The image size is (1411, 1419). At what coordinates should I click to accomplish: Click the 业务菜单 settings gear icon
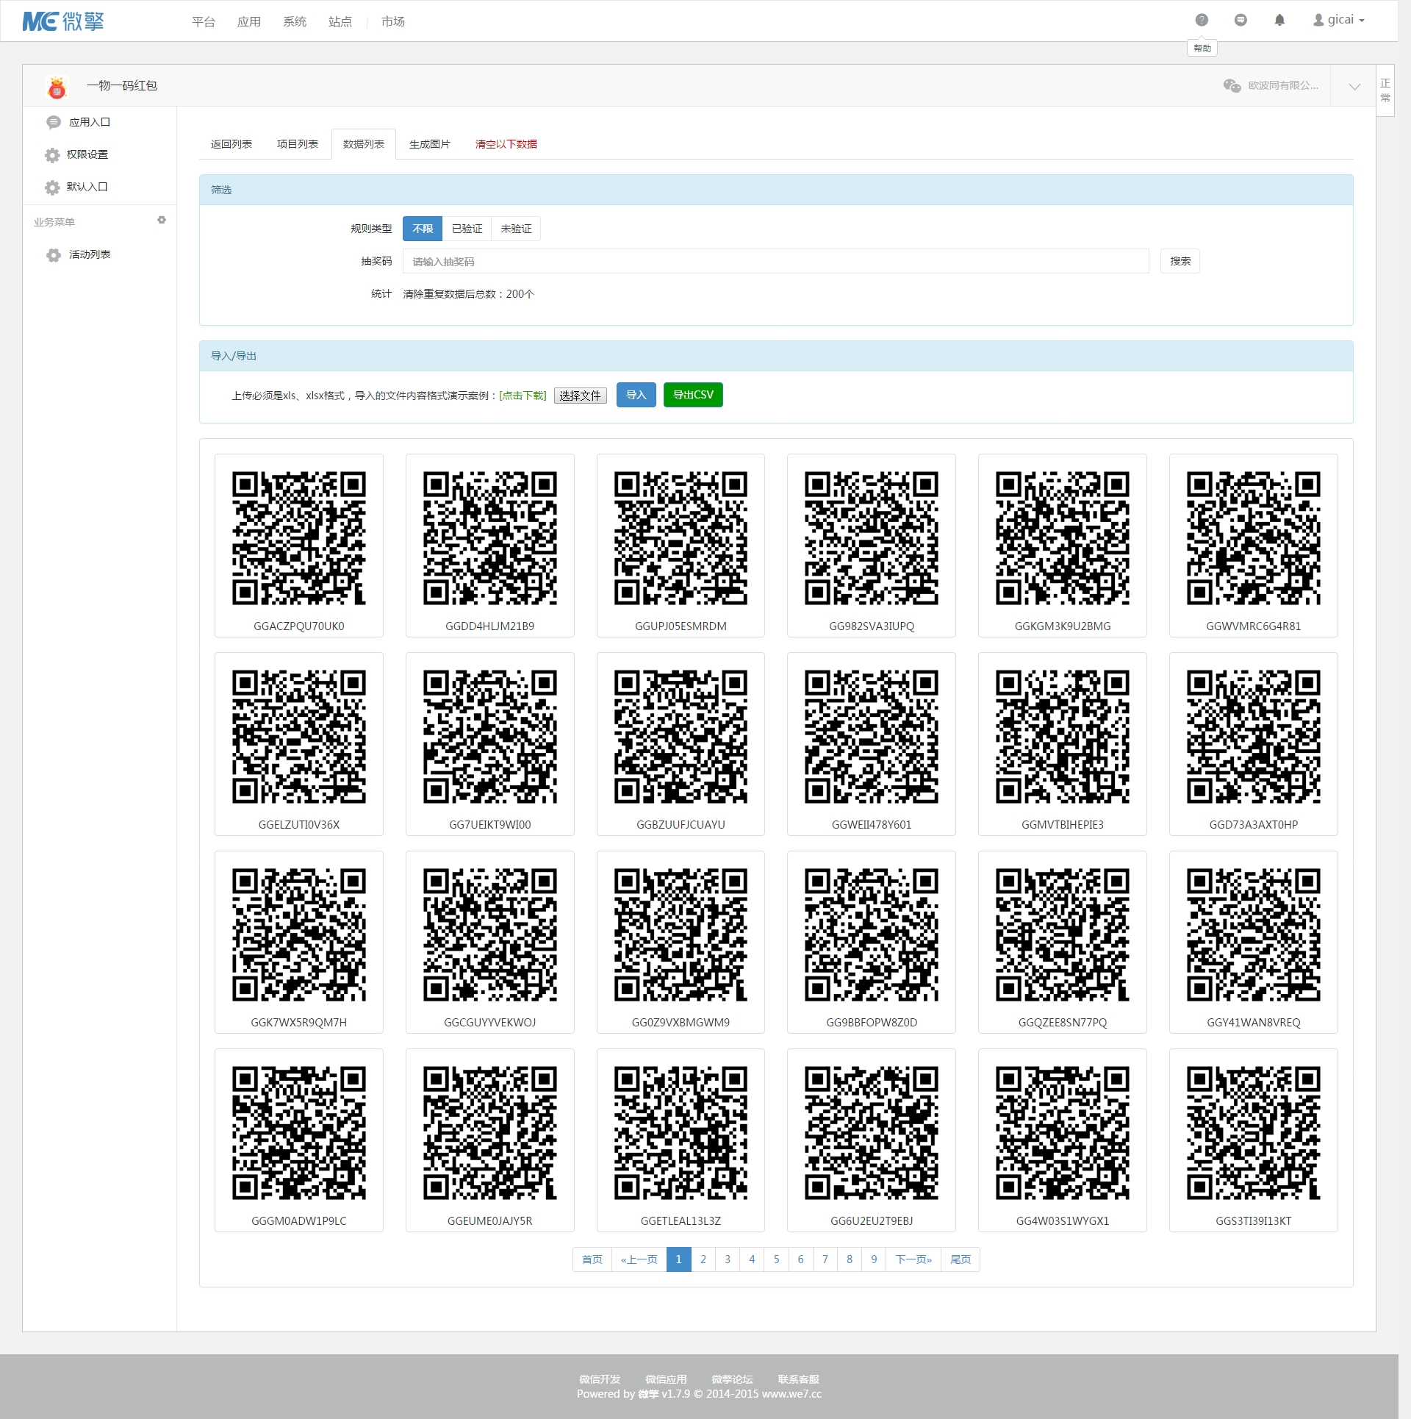(x=162, y=220)
